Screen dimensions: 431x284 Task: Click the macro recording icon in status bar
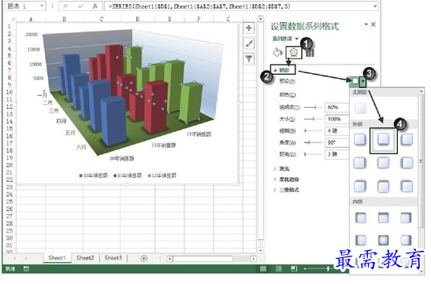click(26, 268)
